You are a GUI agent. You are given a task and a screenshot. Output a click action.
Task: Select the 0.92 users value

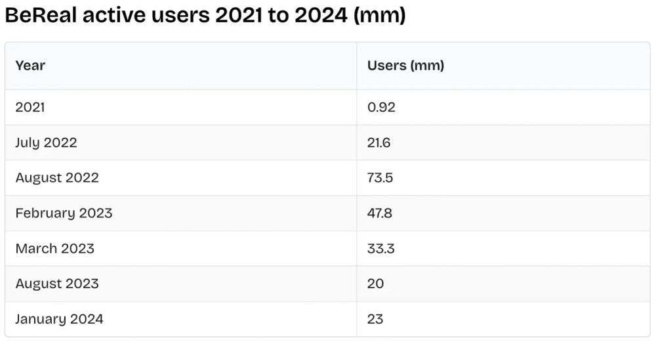tap(381, 107)
